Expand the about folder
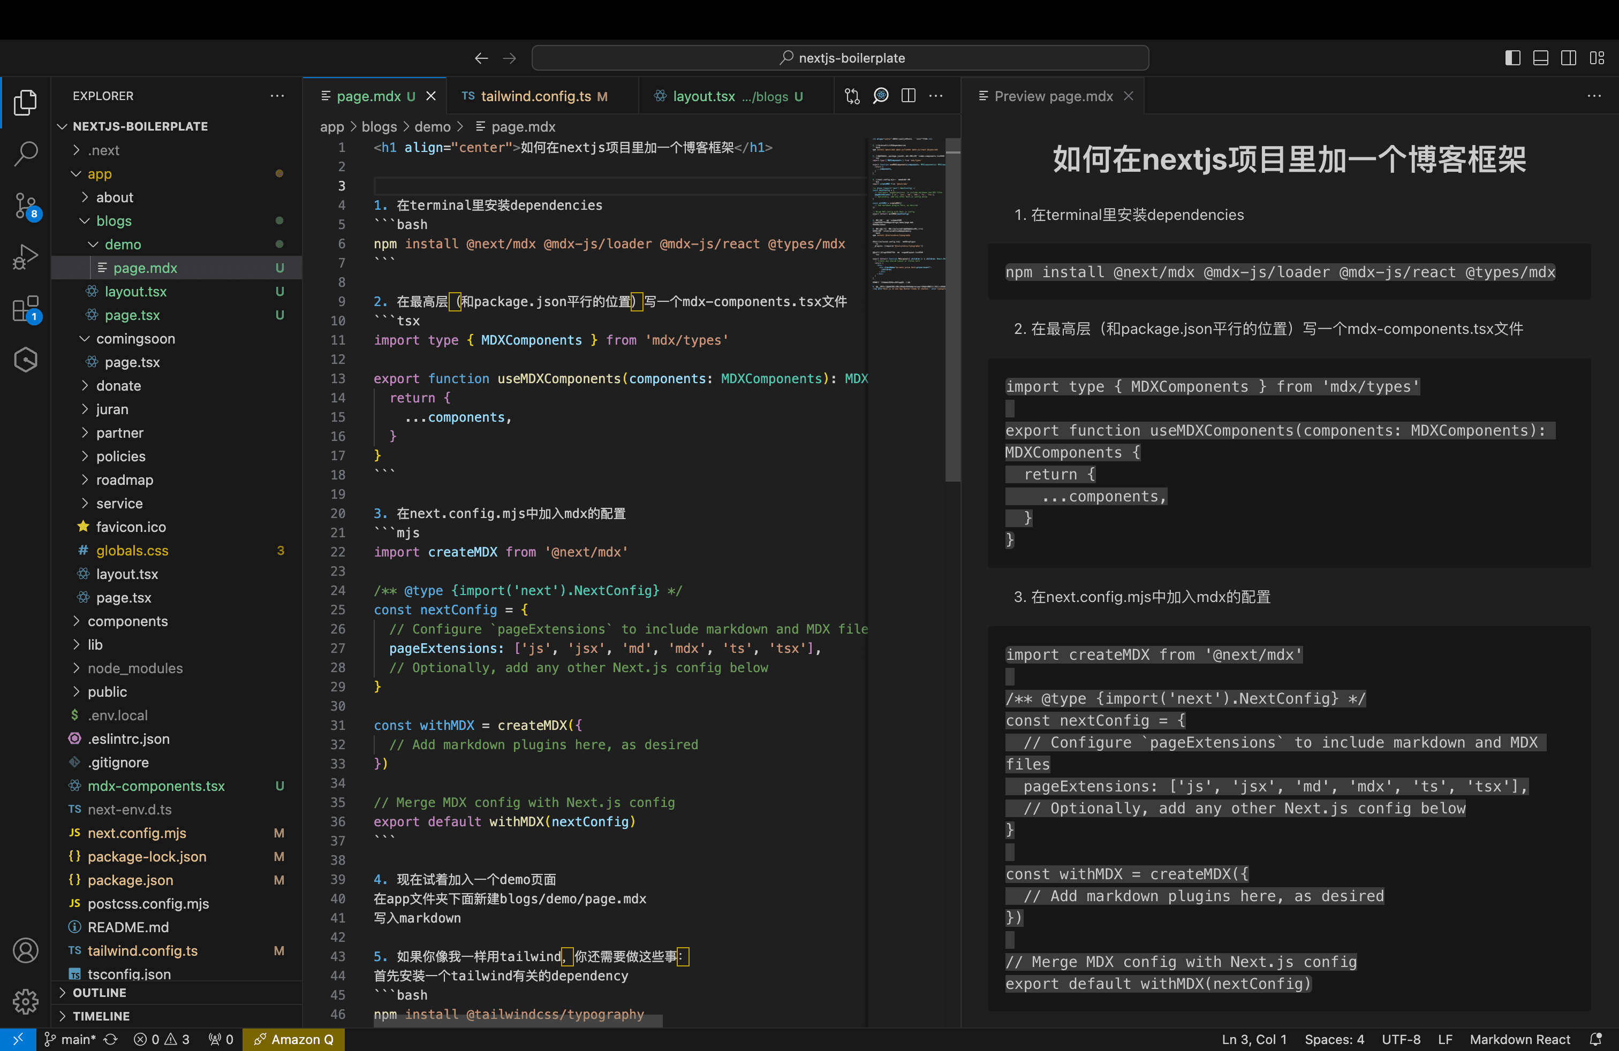The width and height of the screenshot is (1619, 1051). click(x=177, y=197)
